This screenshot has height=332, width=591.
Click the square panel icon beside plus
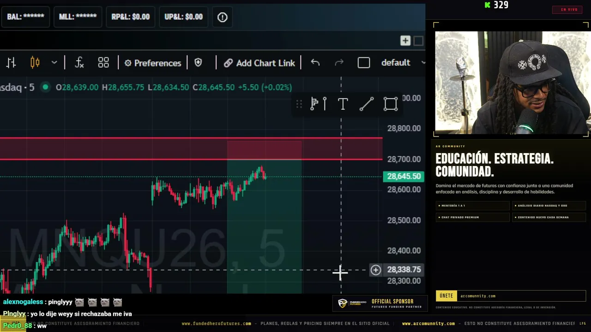click(x=418, y=41)
